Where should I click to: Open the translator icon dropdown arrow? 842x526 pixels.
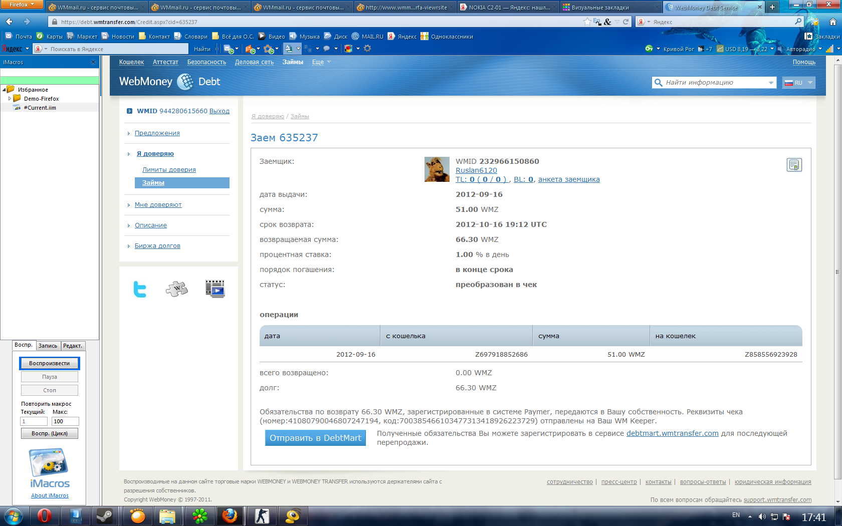tap(298, 49)
